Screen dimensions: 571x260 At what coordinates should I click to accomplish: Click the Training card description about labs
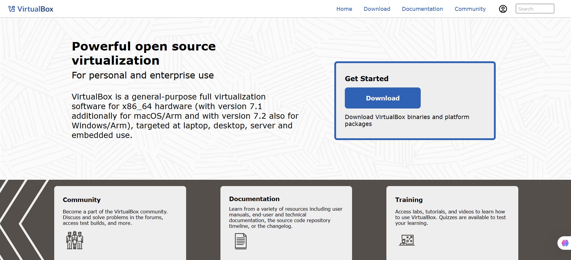(x=450, y=217)
